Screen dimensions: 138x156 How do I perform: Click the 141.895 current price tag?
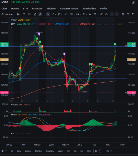pos(132,44)
